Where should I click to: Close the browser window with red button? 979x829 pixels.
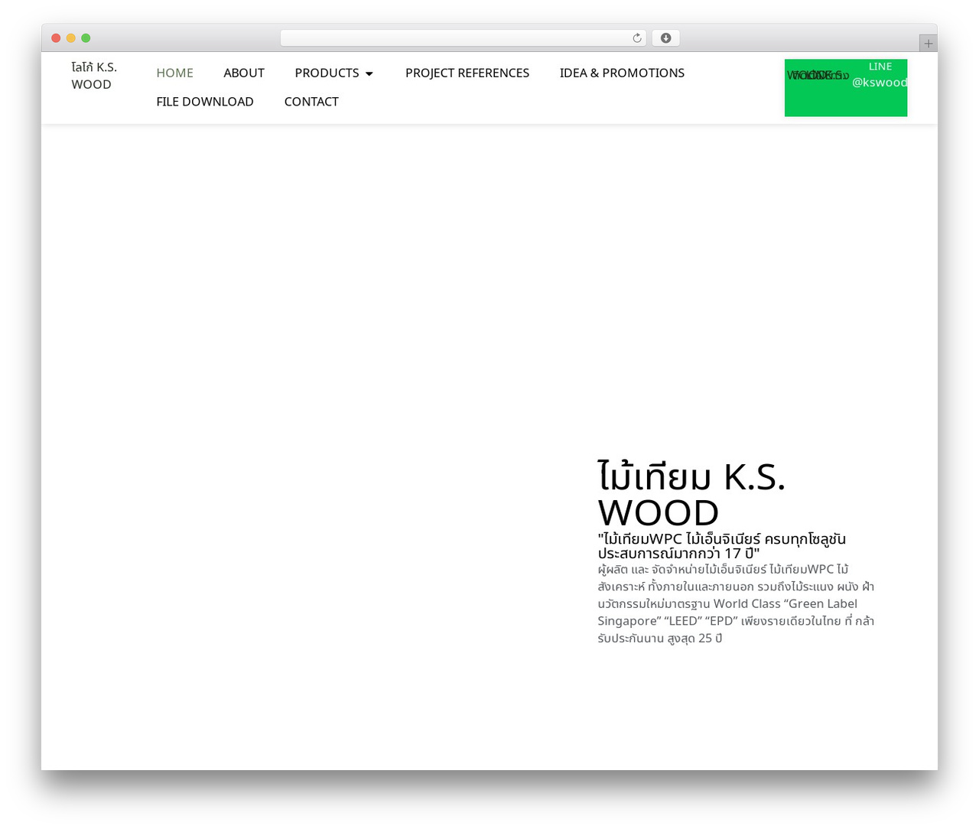(x=56, y=38)
